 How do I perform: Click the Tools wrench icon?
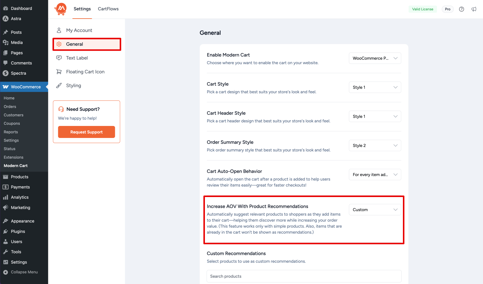coord(5,252)
